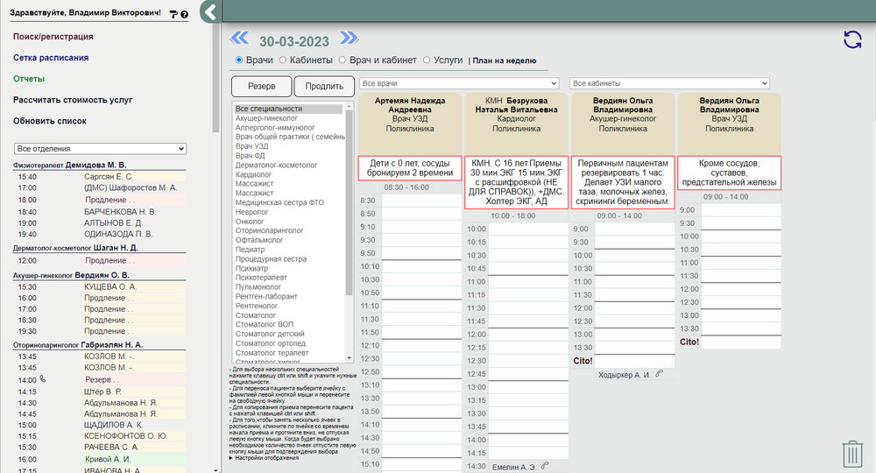Click the 8:30 slot in Артемян column

[421, 201]
